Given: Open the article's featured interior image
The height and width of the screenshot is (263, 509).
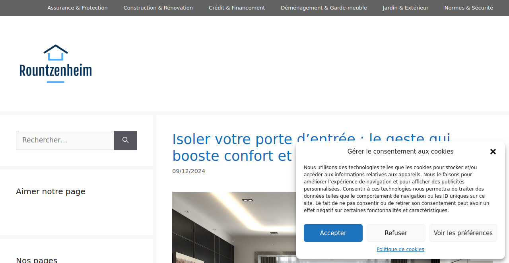Looking at the screenshot, I should 234,228.
